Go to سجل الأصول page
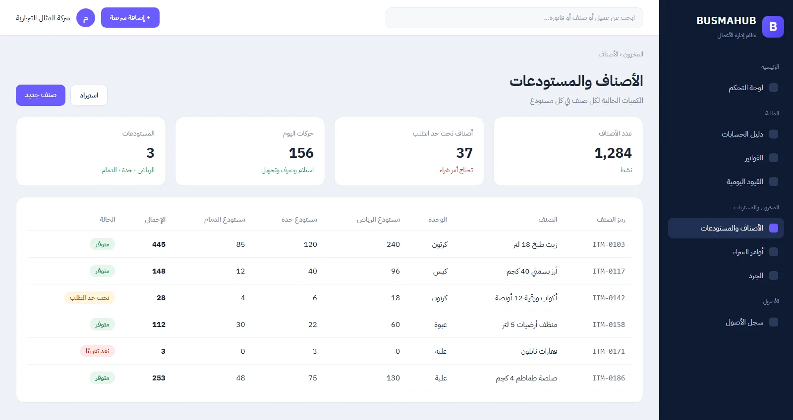This screenshot has height=420, width=793. (x=726, y=322)
